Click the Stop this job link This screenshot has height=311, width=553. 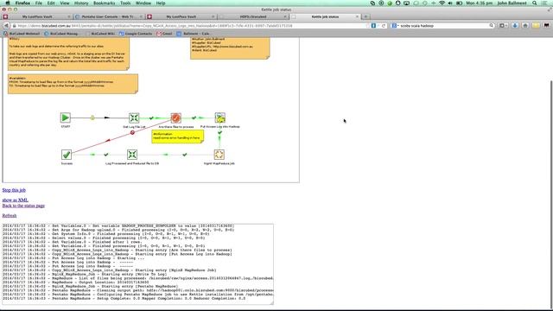14,190
